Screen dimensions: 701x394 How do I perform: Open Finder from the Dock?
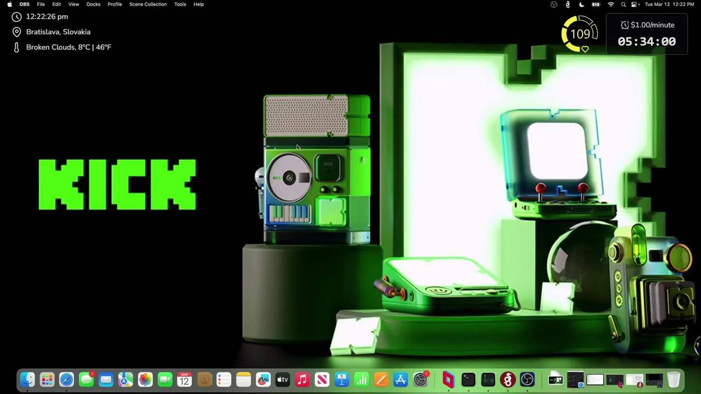click(x=27, y=379)
